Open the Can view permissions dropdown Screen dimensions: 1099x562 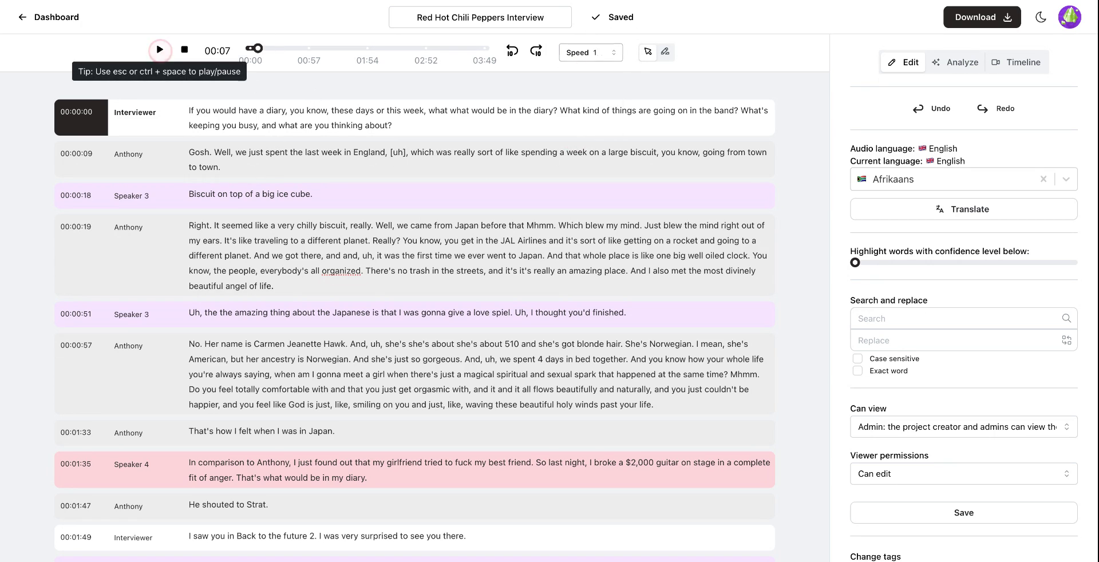click(963, 427)
